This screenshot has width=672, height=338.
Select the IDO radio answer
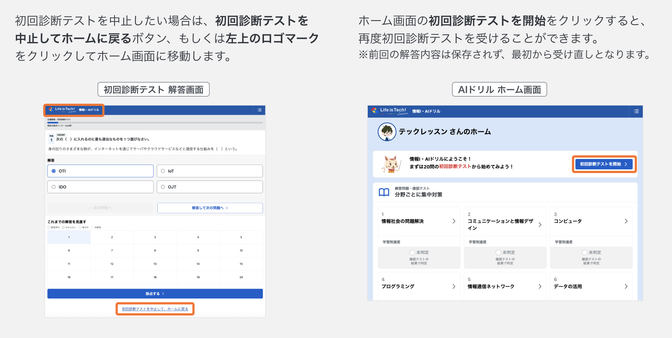tap(100, 187)
